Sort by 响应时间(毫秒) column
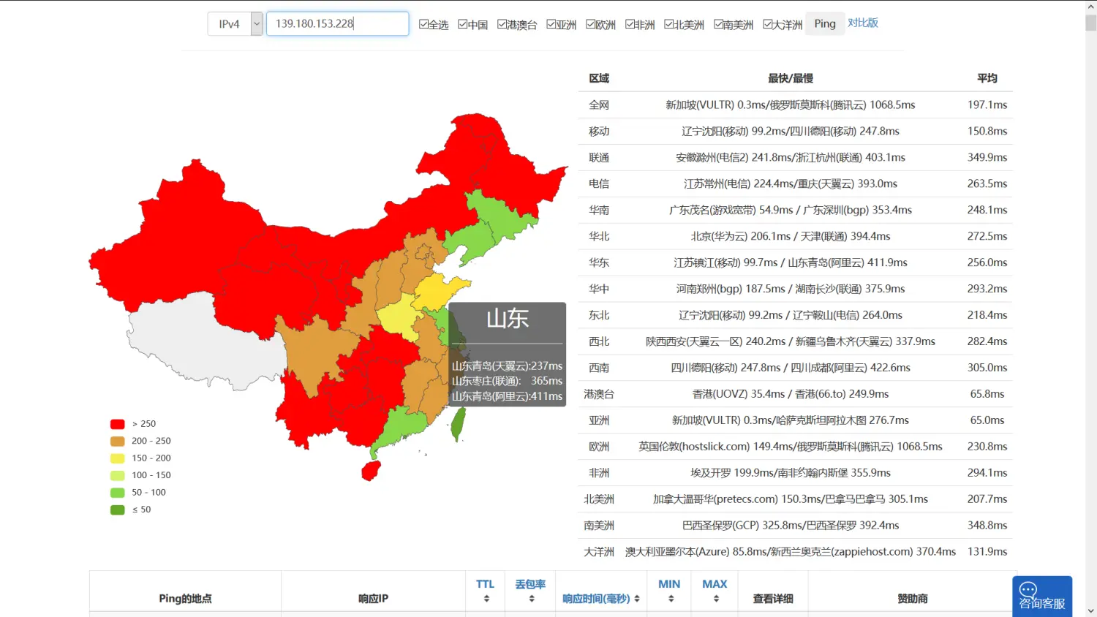 (636, 599)
